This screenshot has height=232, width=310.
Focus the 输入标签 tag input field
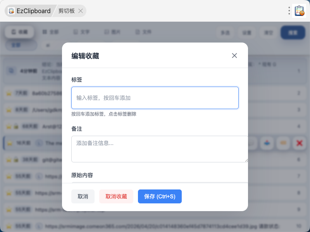click(x=155, y=98)
